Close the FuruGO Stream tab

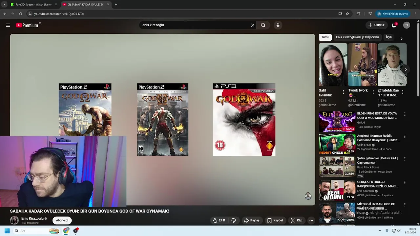tap(56, 5)
